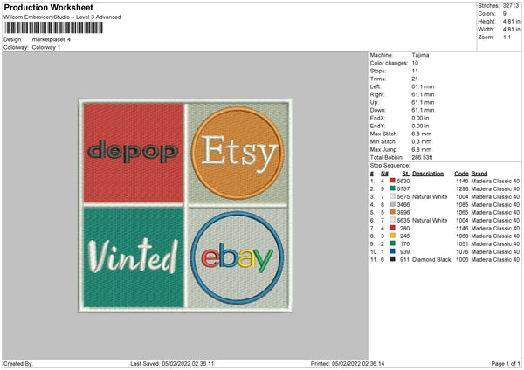Click the Stitches value '32713'
The height and width of the screenshot is (370, 524).
click(511, 6)
